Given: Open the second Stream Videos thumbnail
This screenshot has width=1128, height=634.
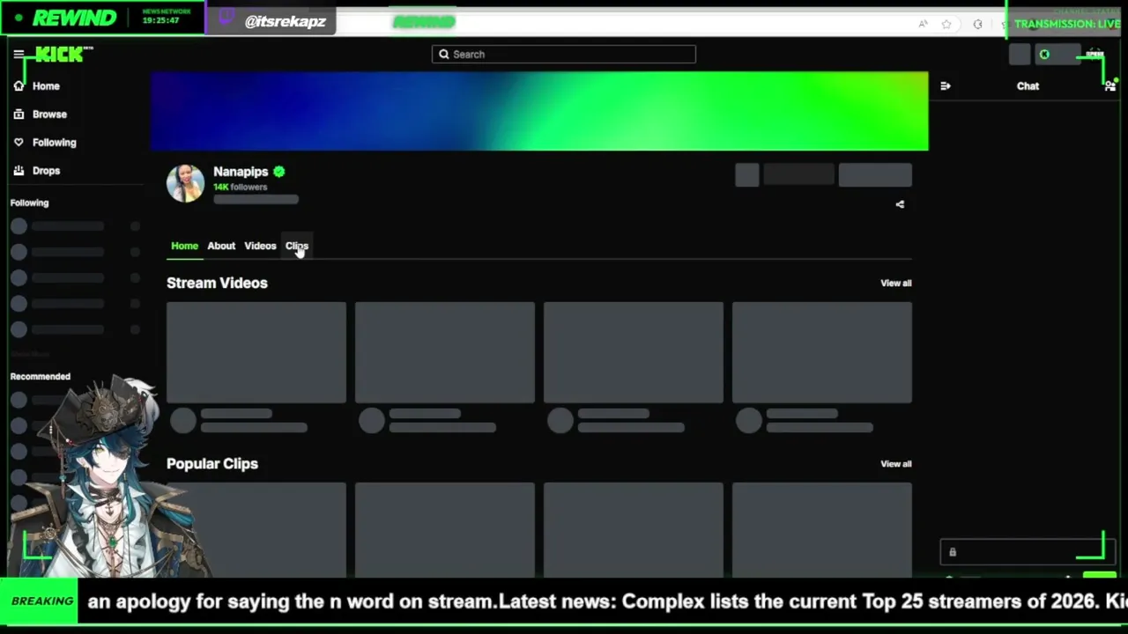Looking at the screenshot, I should (445, 352).
